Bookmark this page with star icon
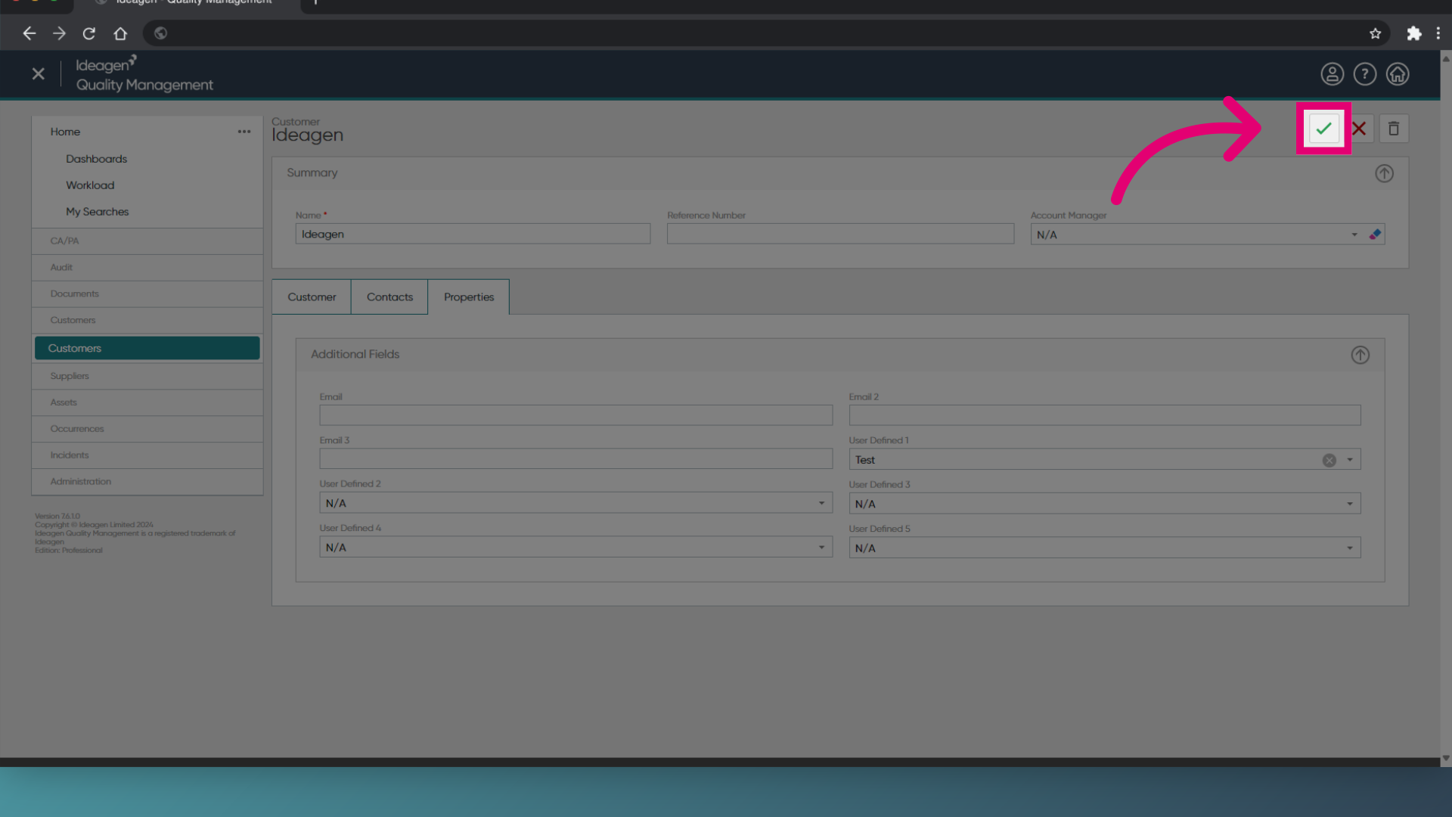Screen dimensions: 1452x817 (x=1376, y=33)
